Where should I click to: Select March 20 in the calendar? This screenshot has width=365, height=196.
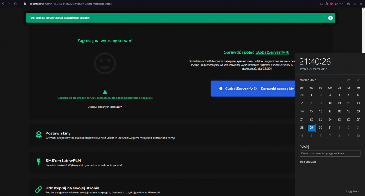pyautogui.click(x=358, y=111)
